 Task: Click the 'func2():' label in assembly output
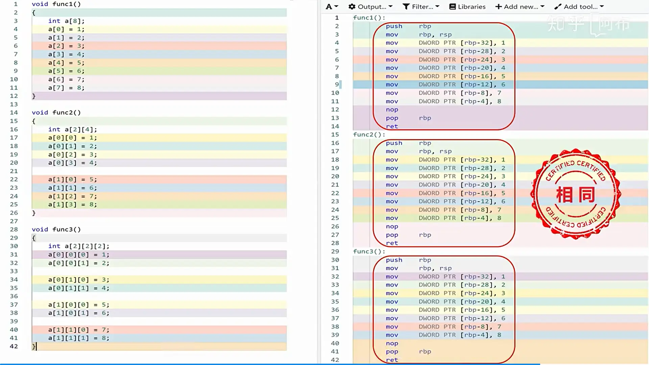click(369, 135)
